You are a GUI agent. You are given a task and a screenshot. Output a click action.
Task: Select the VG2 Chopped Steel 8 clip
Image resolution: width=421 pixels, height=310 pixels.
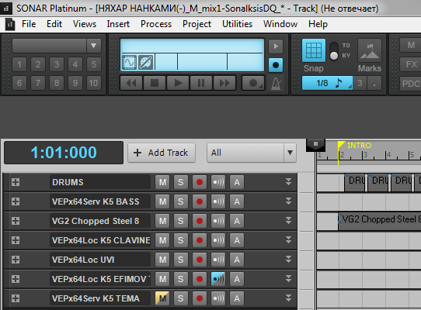point(379,221)
